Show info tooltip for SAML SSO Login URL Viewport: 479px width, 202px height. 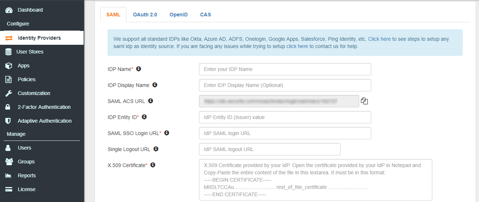(167, 133)
